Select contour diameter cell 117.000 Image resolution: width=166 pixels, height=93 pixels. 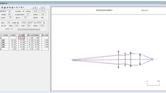36,40
